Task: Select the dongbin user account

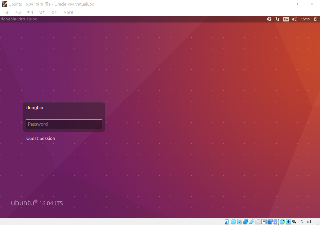Action: (35, 108)
